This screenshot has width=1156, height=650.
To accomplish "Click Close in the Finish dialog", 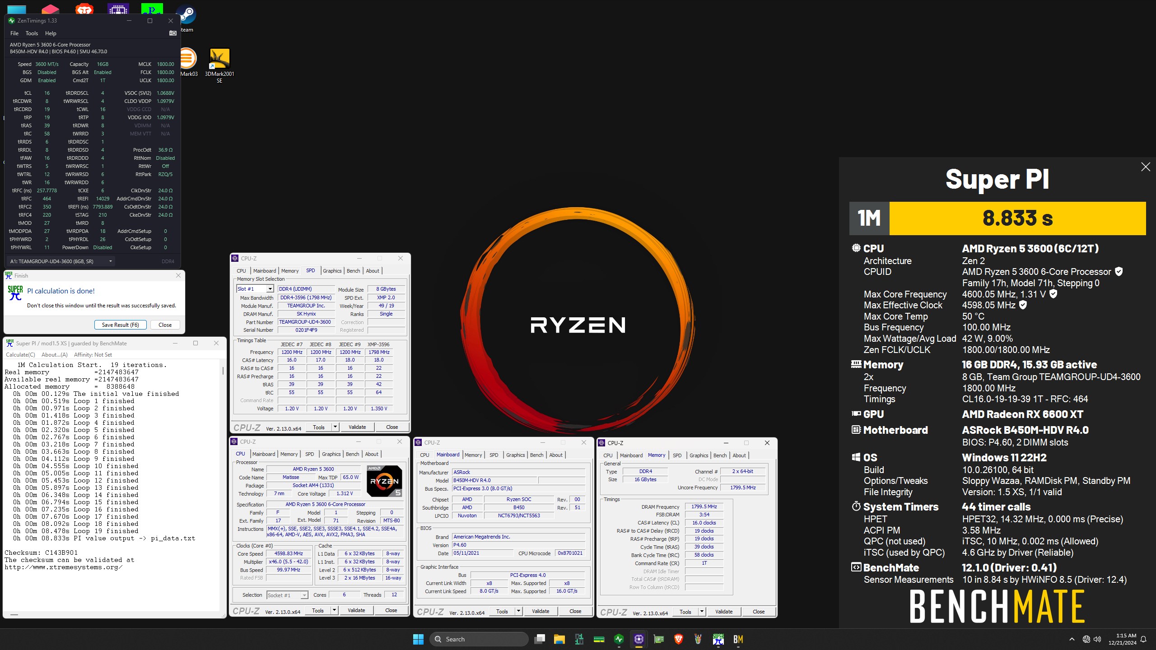I will (165, 325).
